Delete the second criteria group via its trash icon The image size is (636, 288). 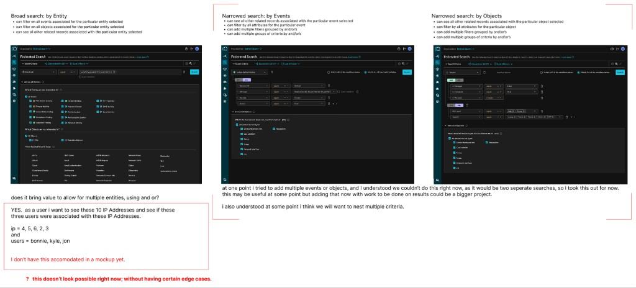[x=467, y=105]
